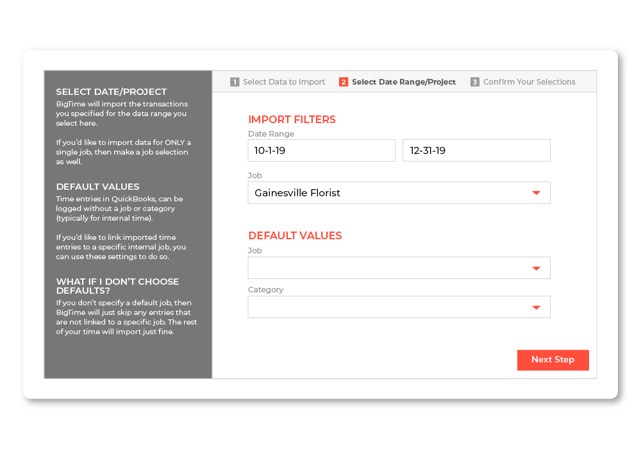The height and width of the screenshot is (449, 641).
Task: Click the Job dropdown arrow icon
Action: point(537,192)
